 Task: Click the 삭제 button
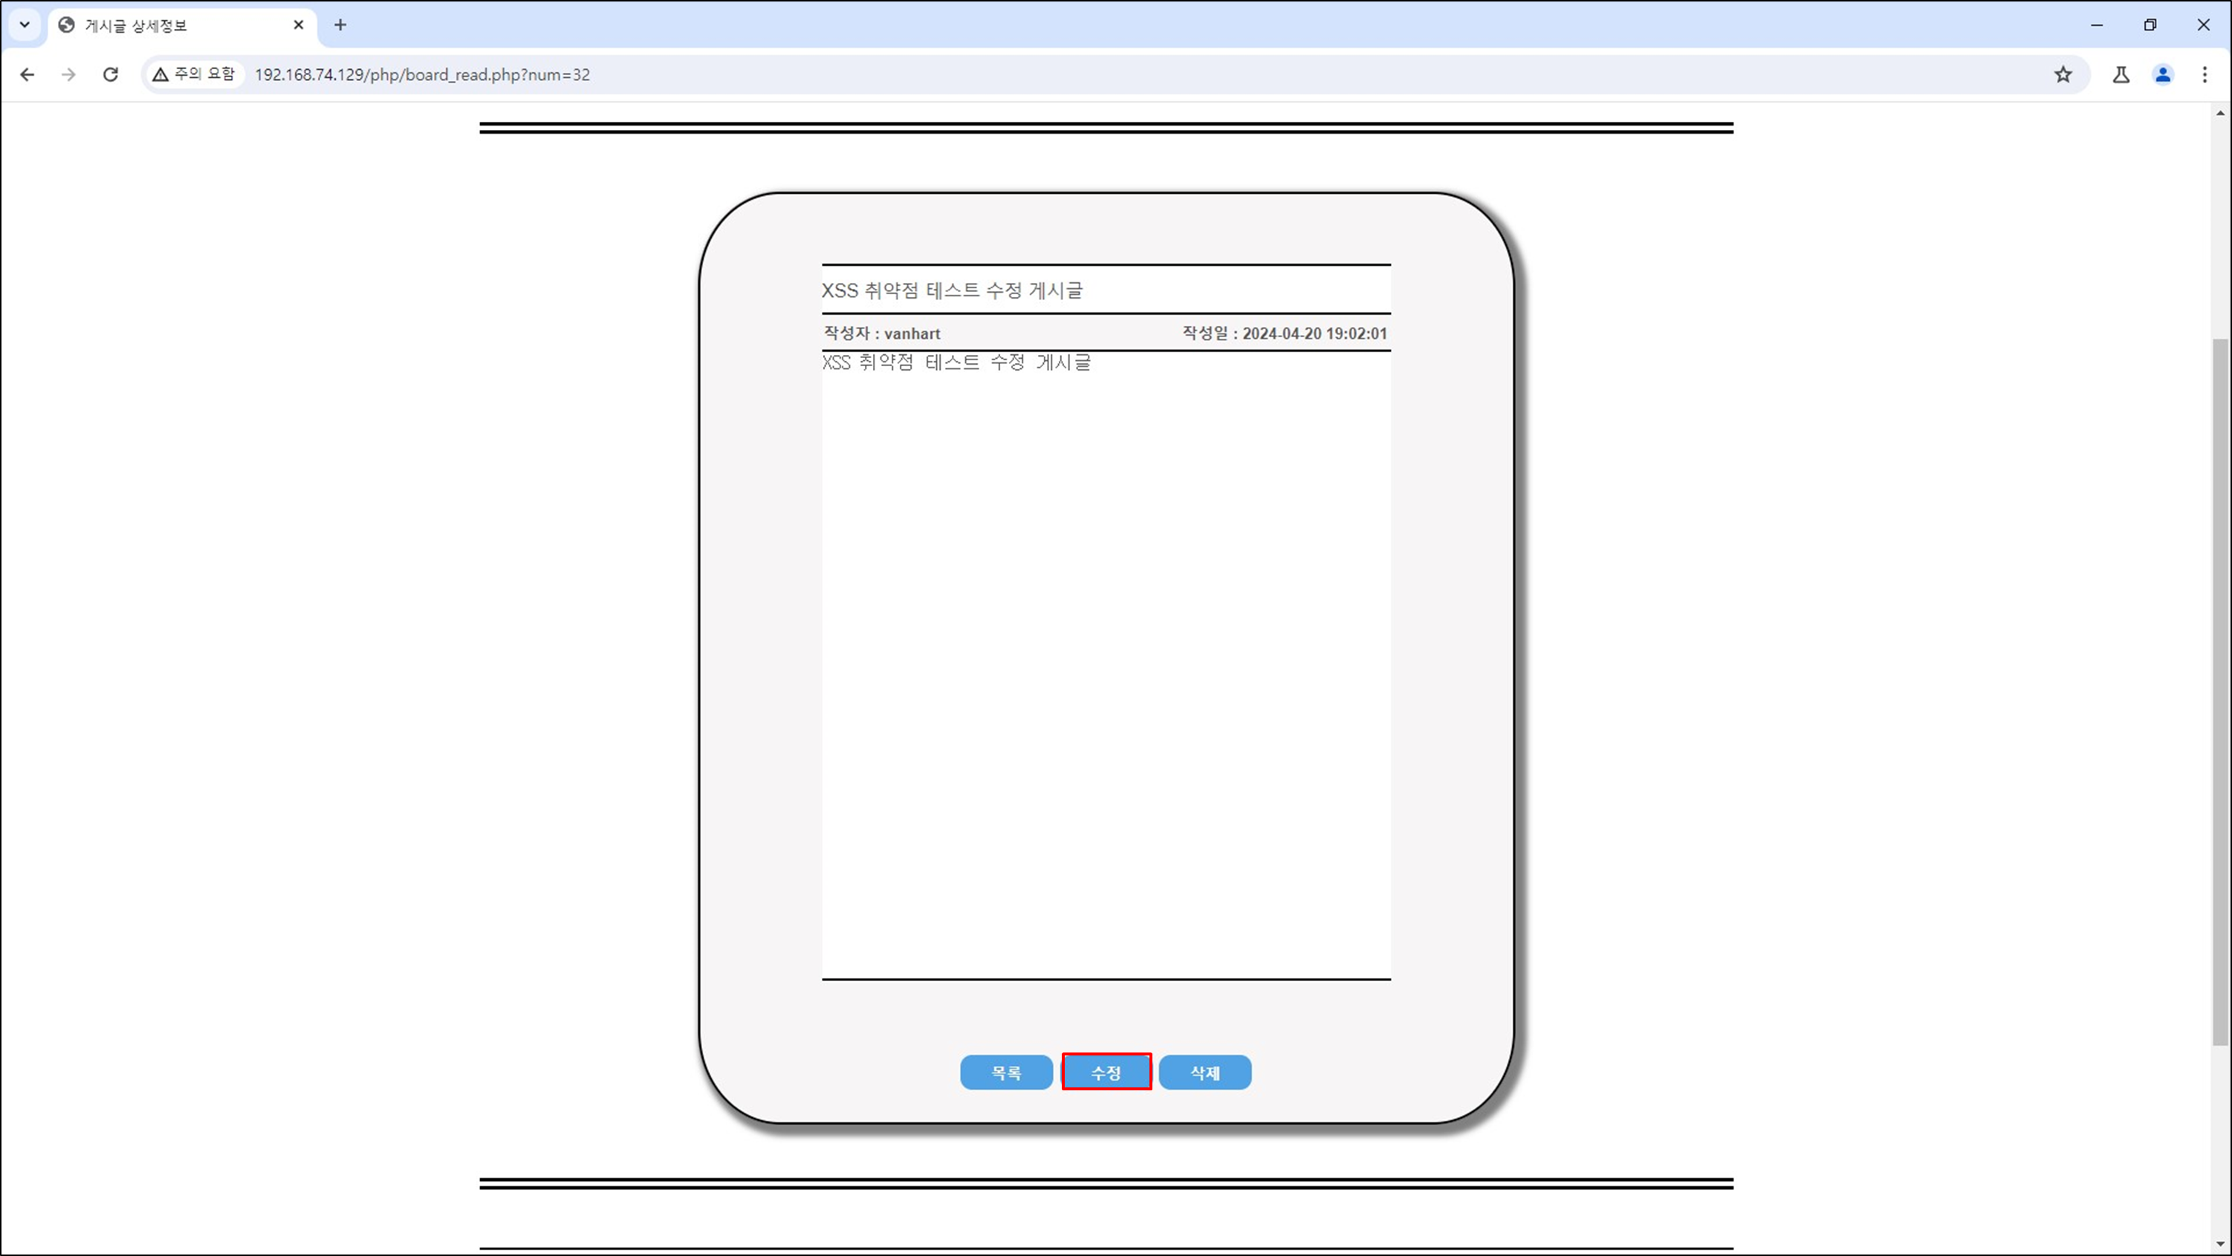(x=1205, y=1073)
